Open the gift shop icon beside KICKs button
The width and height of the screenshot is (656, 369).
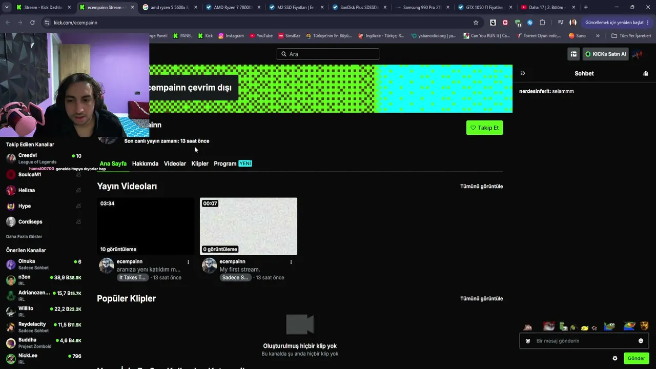click(x=573, y=54)
